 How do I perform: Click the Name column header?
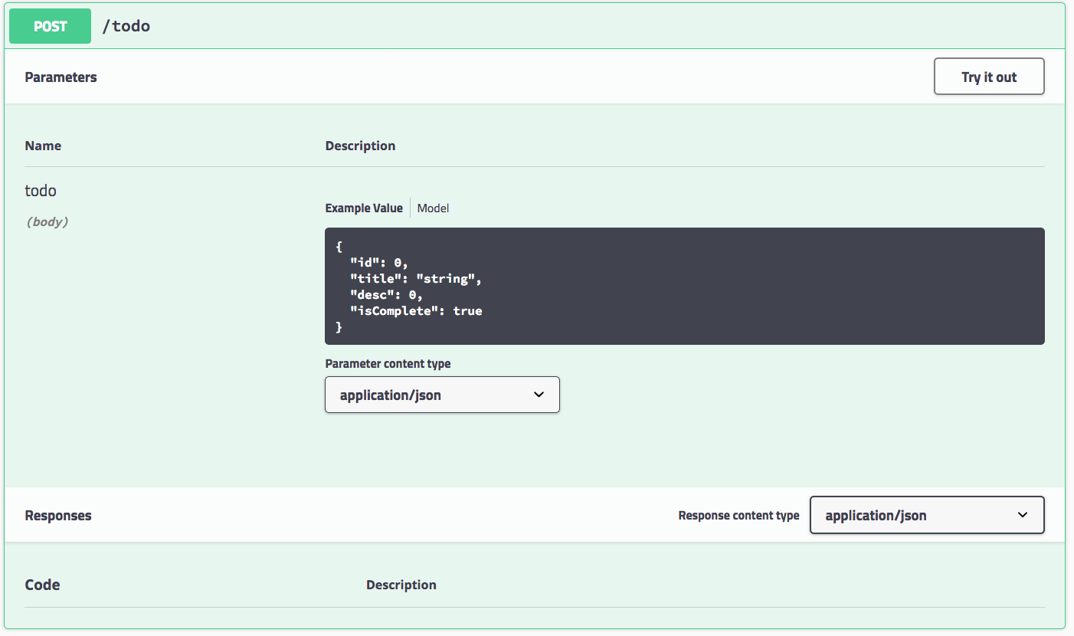[43, 146]
